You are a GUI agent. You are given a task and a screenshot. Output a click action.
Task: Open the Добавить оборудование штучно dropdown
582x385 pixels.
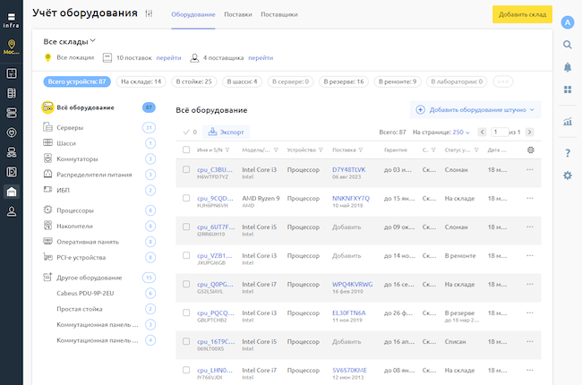(475, 110)
